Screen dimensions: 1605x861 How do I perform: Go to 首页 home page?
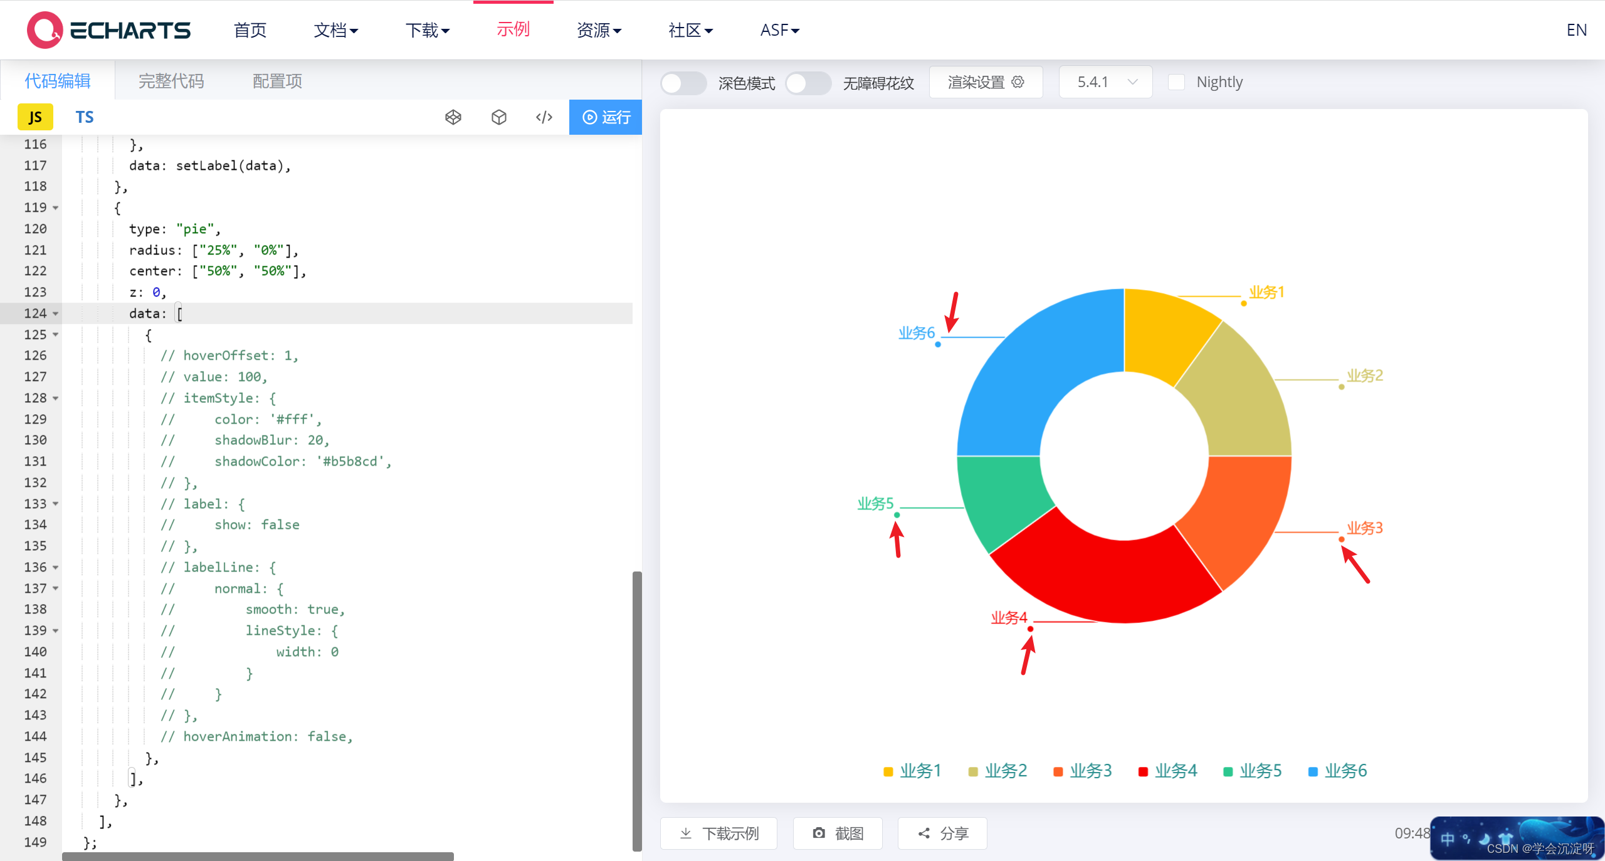point(250,30)
